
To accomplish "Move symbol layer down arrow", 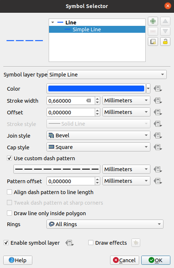I will (165, 31).
